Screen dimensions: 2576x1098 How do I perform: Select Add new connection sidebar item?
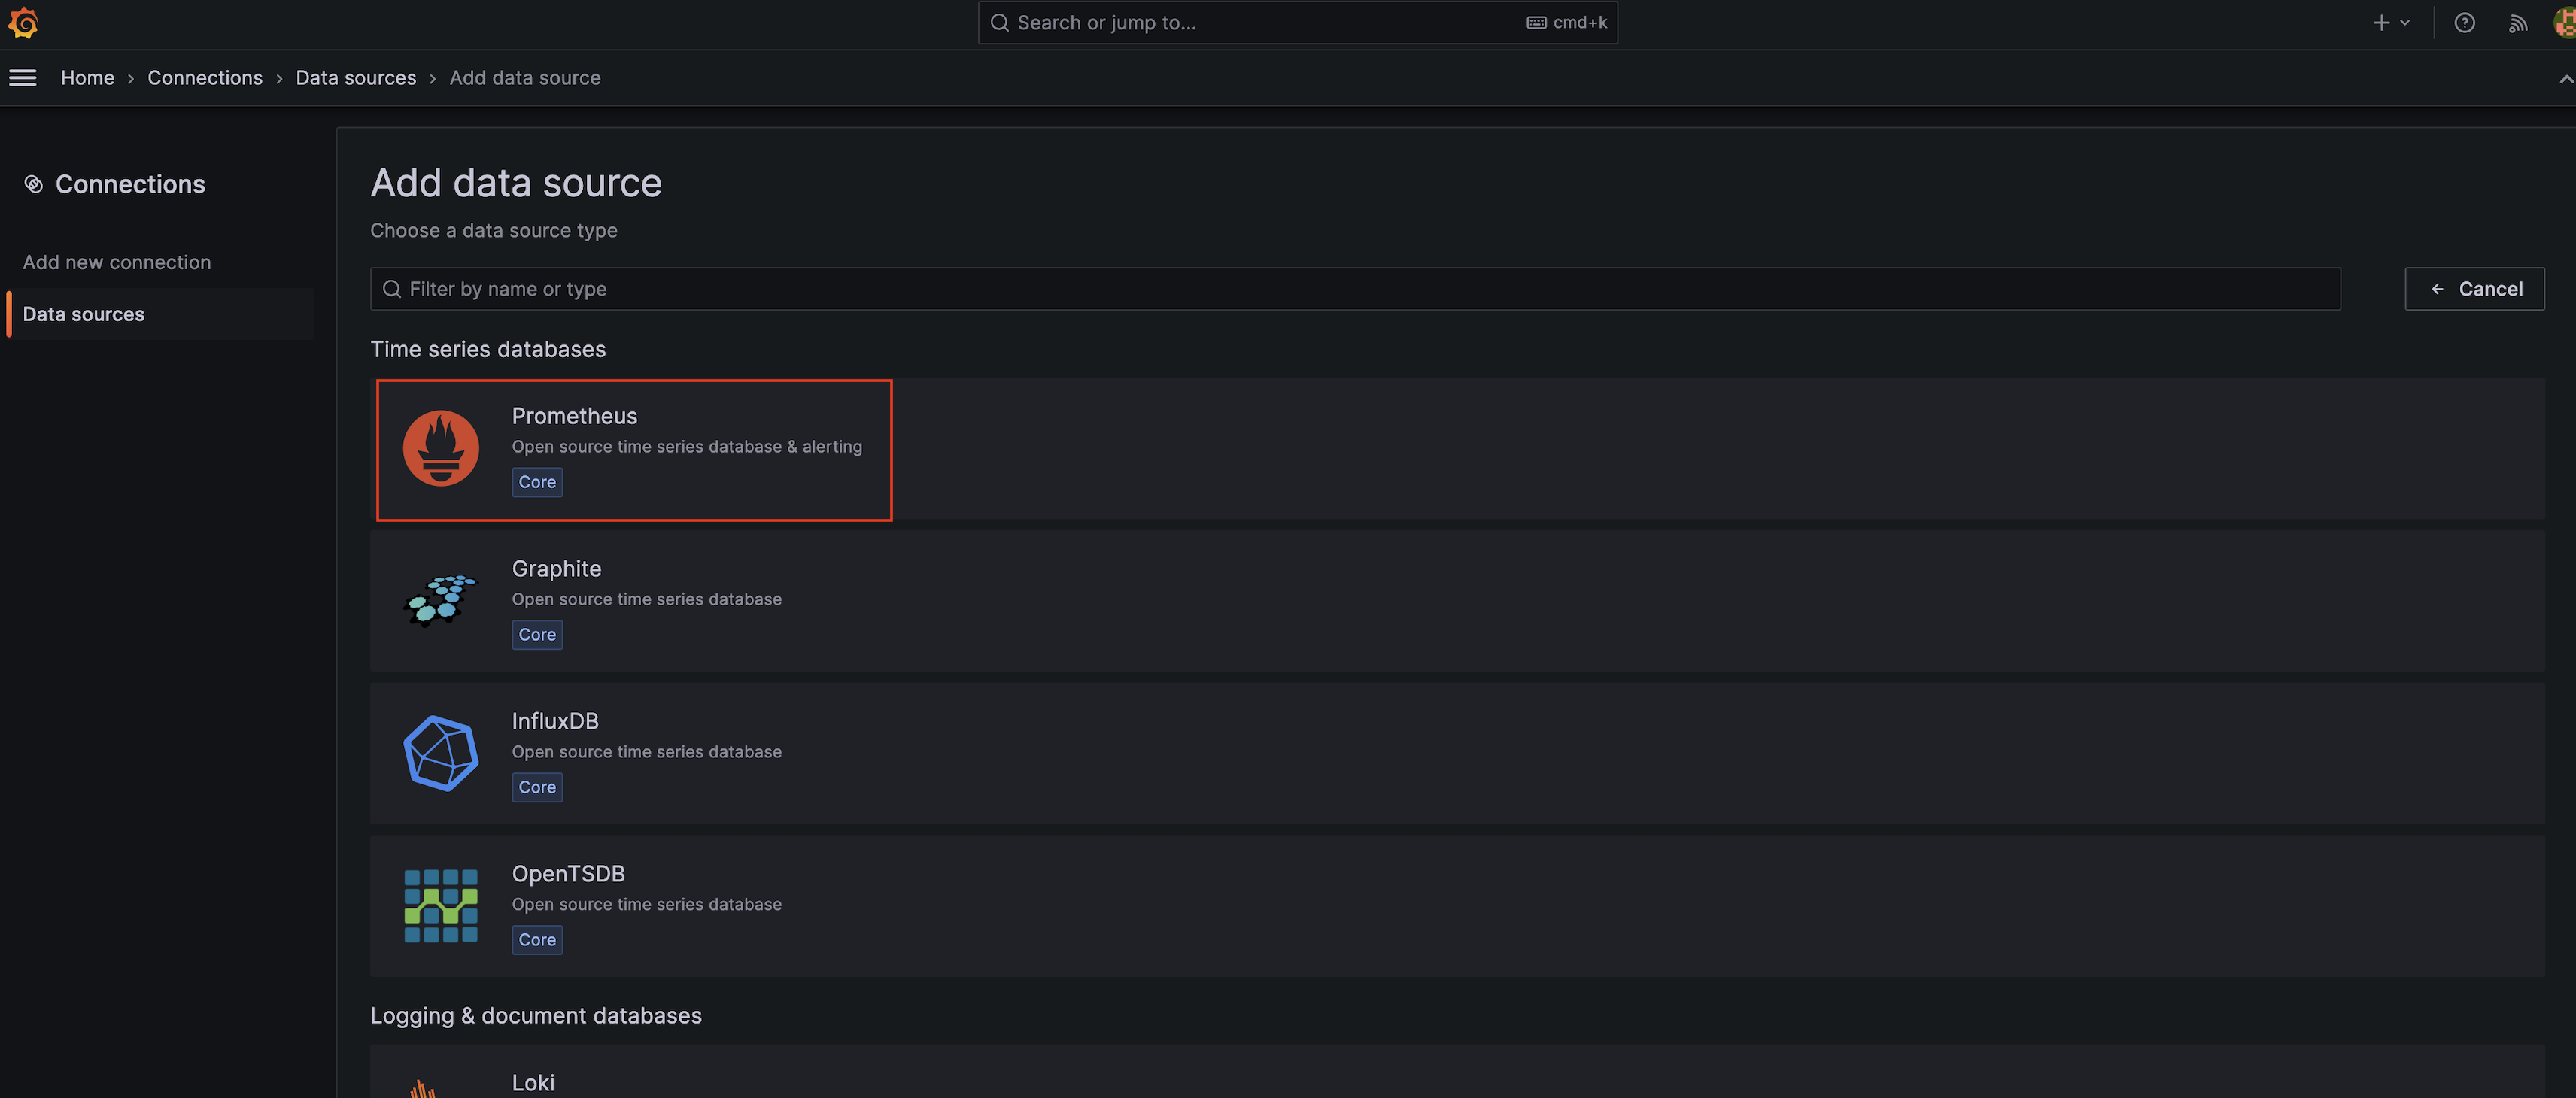click(117, 262)
